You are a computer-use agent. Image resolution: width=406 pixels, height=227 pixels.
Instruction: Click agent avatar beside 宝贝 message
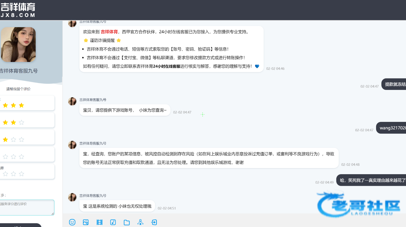[x=72, y=101]
